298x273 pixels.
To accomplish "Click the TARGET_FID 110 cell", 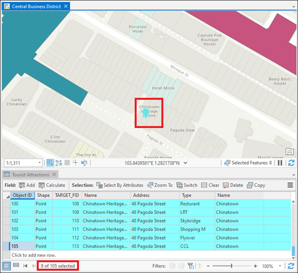I will [x=67, y=221].
